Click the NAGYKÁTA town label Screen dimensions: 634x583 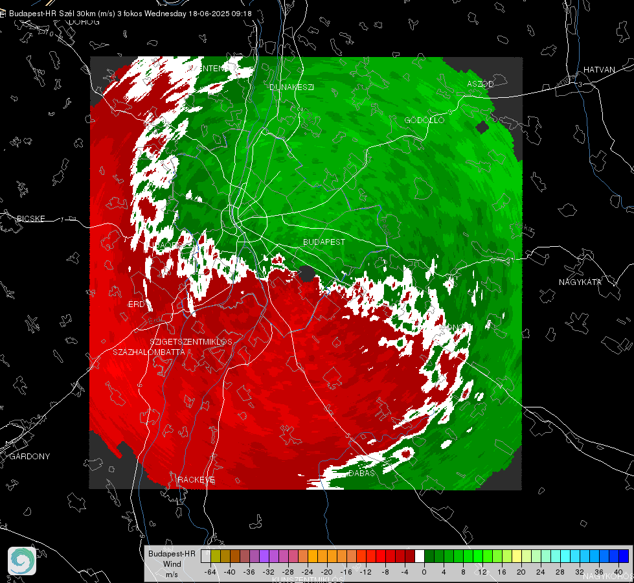tap(580, 282)
